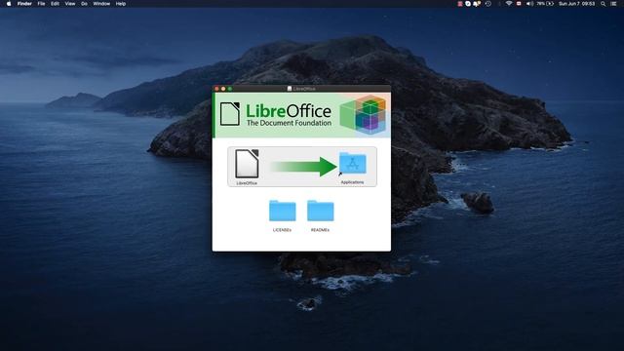This screenshot has height=351, width=624.
Task: Click the pink menu bar icon left of the round white one
Action: point(460,4)
